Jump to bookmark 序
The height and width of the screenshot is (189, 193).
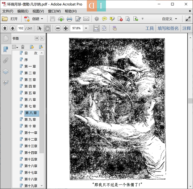[26, 60]
